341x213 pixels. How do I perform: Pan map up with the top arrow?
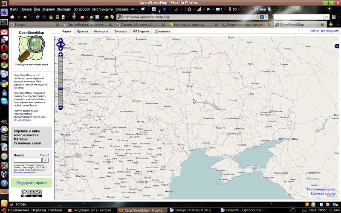coord(61,40)
